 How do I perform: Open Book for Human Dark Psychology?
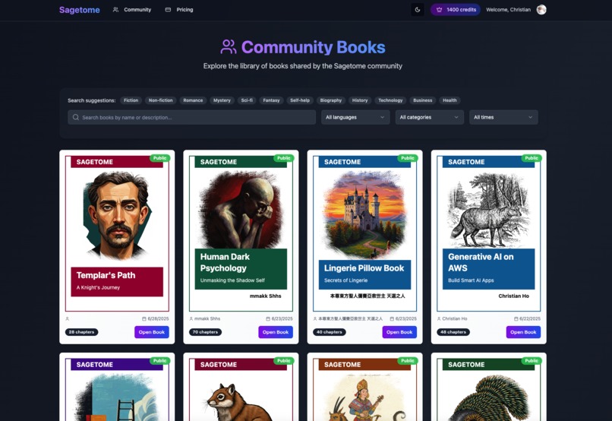(276, 332)
